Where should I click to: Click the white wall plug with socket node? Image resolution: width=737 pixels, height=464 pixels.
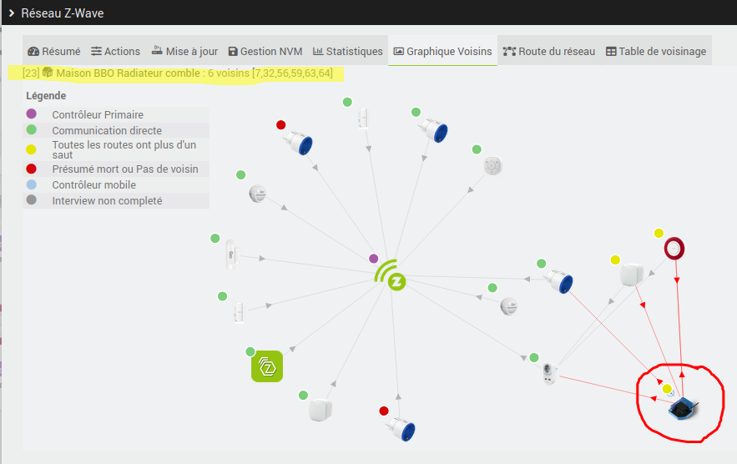(549, 373)
